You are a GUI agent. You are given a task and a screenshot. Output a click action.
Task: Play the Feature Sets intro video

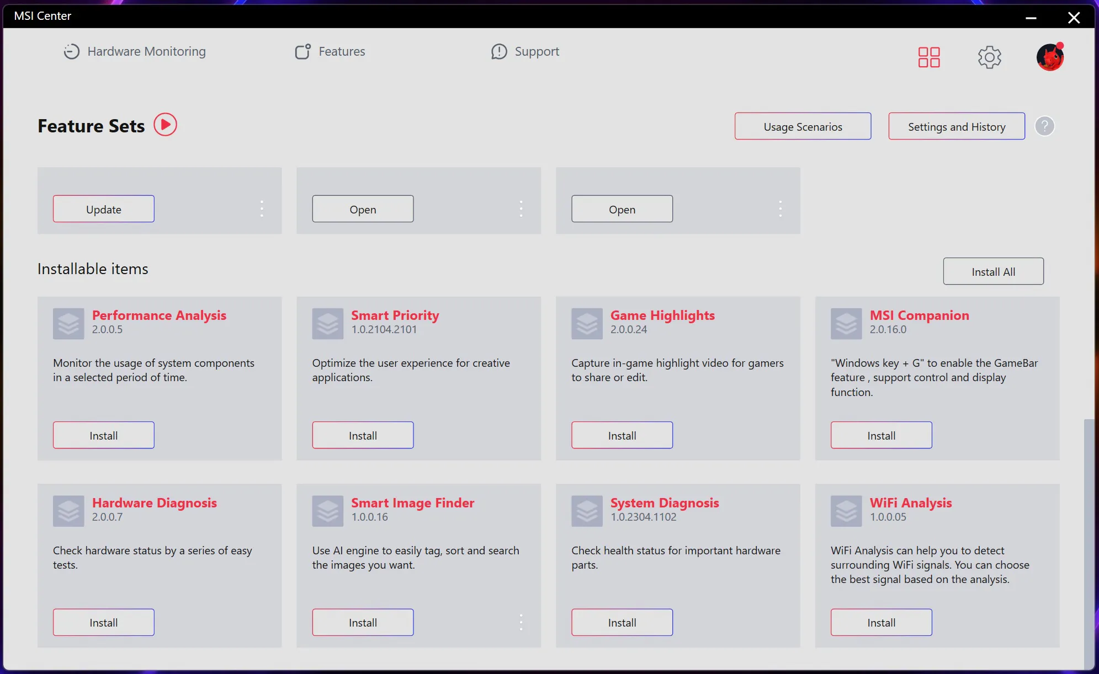[x=165, y=125]
